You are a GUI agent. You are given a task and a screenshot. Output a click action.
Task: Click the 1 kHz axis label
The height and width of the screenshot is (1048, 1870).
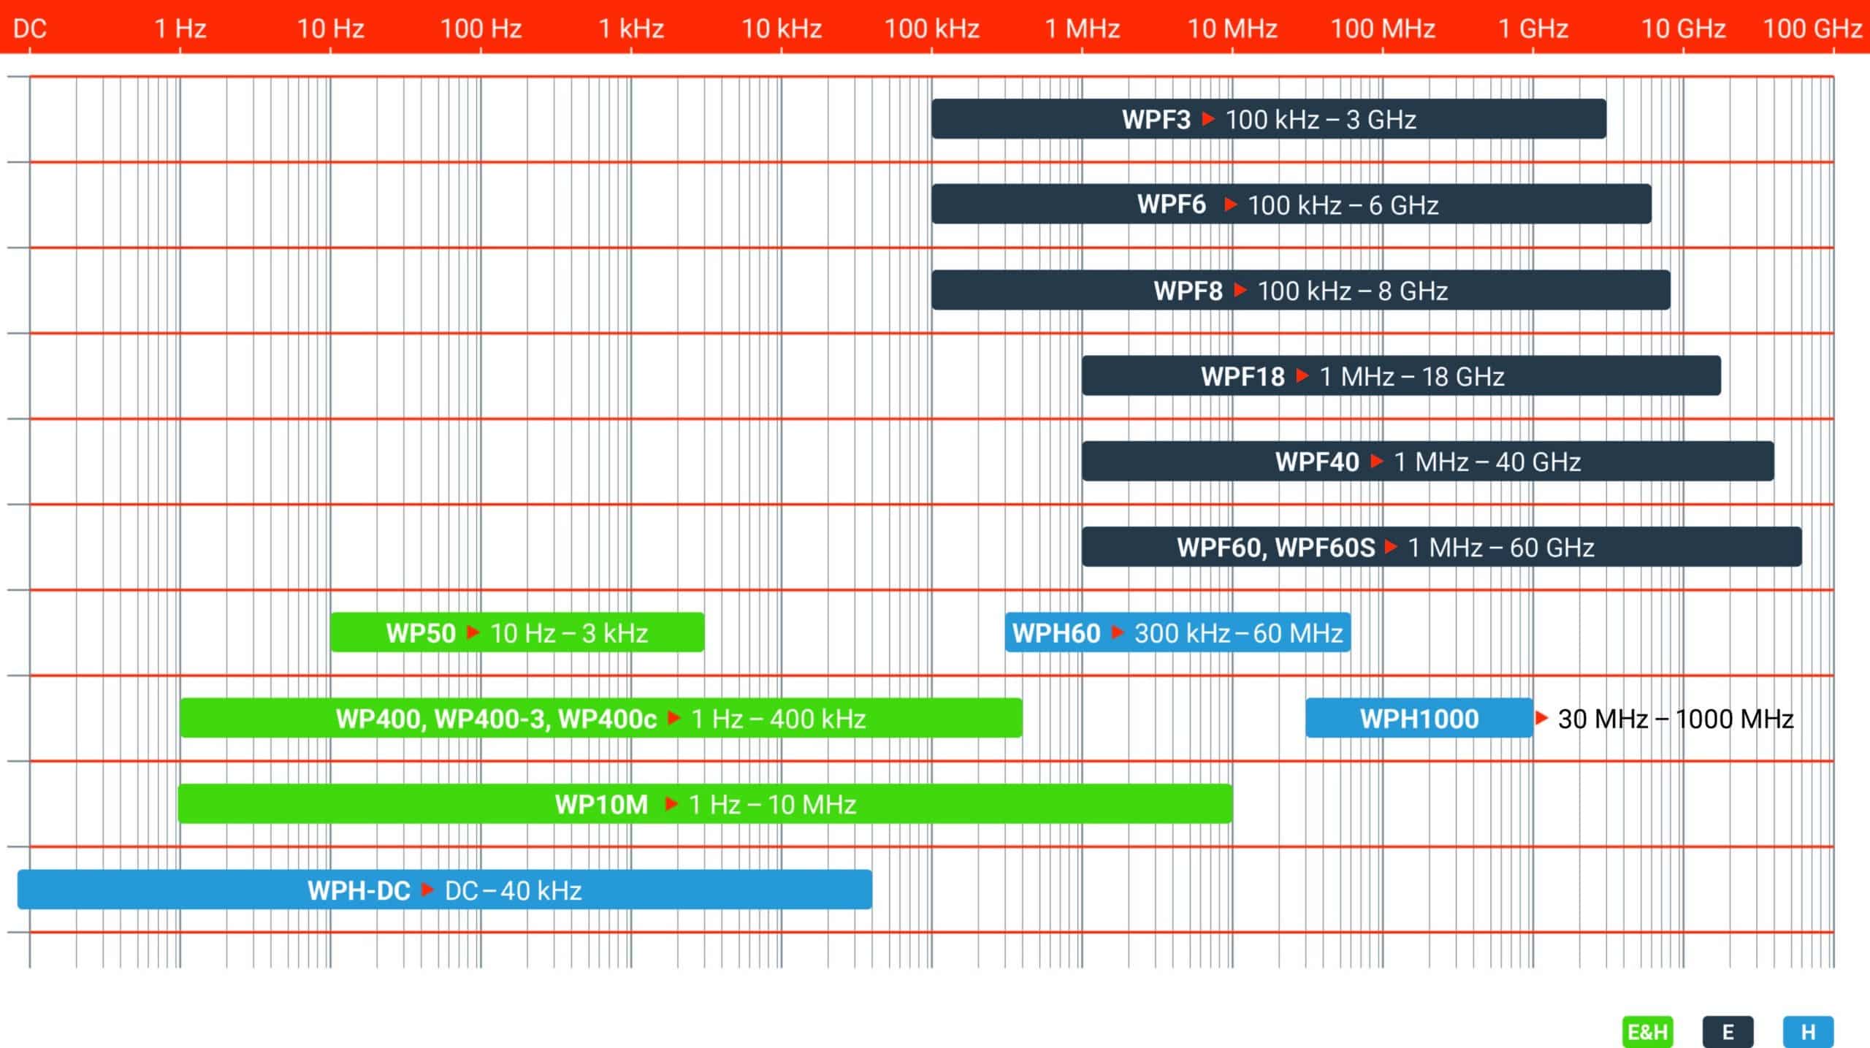coord(631,28)
